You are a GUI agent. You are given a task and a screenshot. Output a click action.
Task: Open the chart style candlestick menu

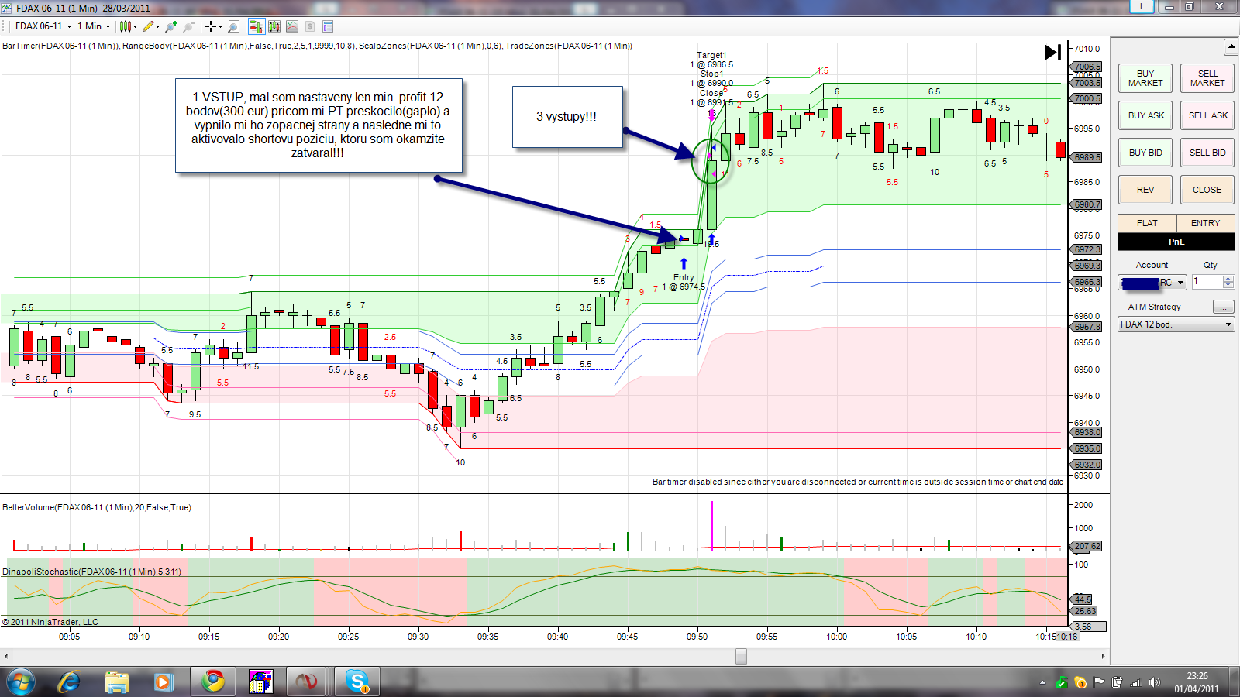(125, 26)
